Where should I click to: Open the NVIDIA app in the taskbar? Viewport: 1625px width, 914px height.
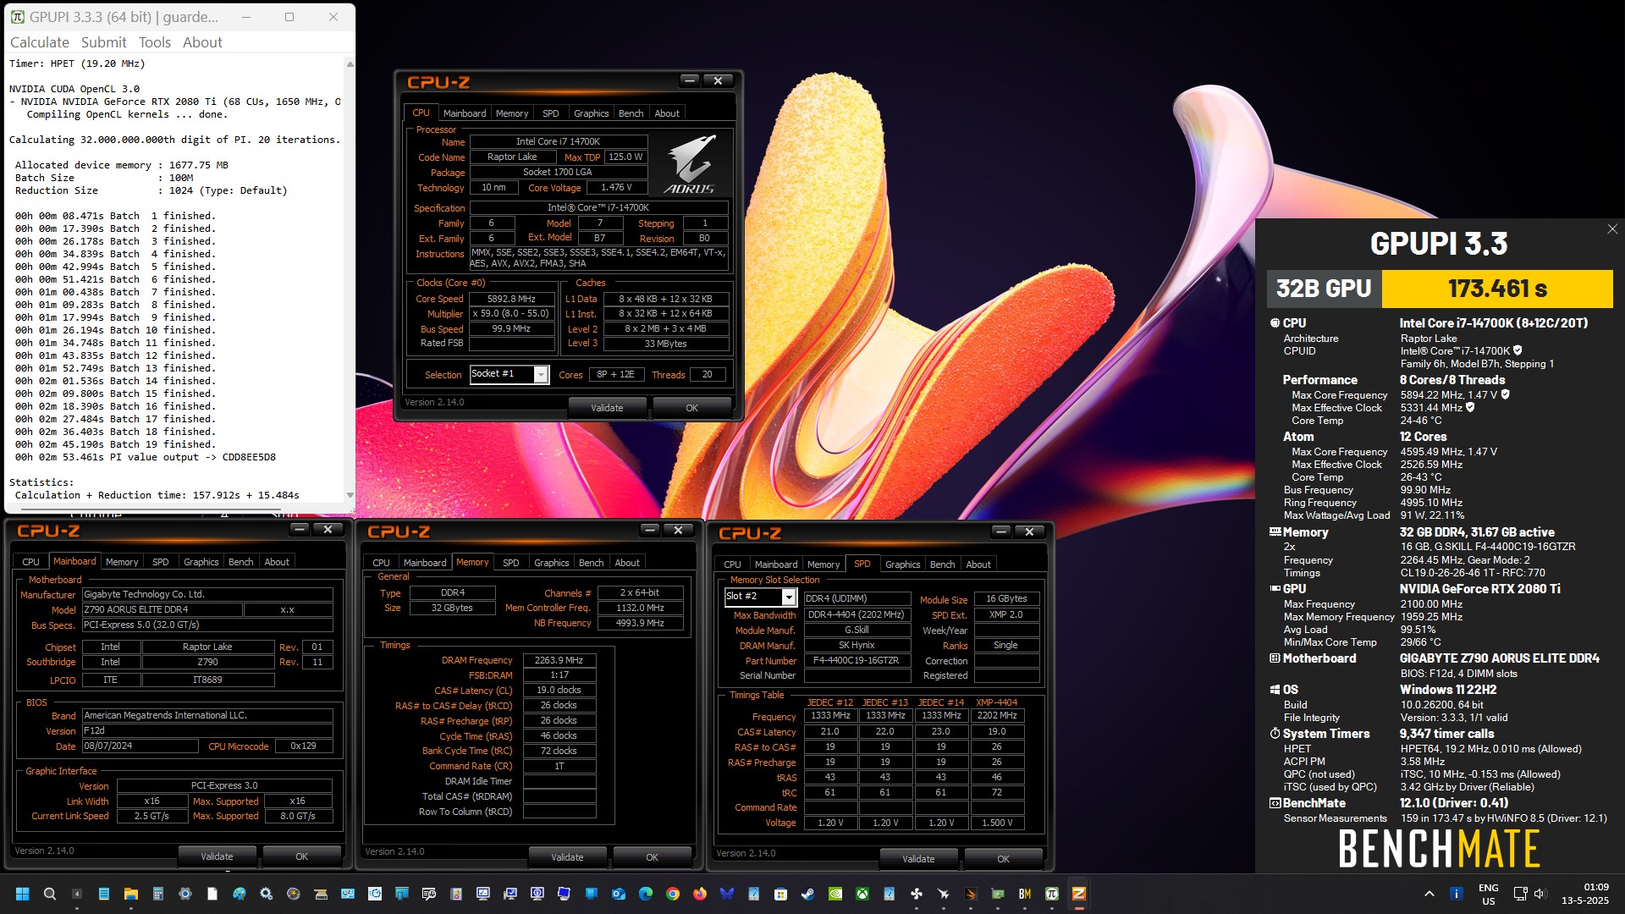(x=835, y=894)
